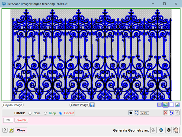Generate geometry as blue-topped solid
The width and height of the screenshot is (182, 137).
[161, 130]
